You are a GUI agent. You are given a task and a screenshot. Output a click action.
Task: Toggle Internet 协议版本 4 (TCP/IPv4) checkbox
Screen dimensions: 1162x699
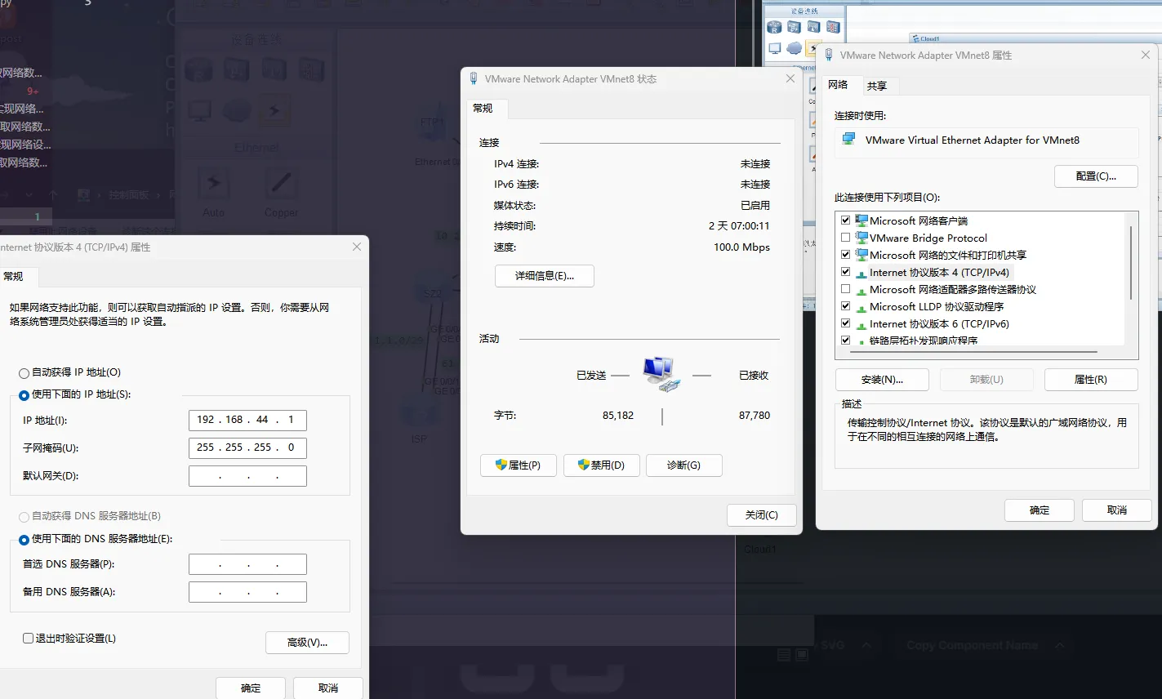coord(845,272)
